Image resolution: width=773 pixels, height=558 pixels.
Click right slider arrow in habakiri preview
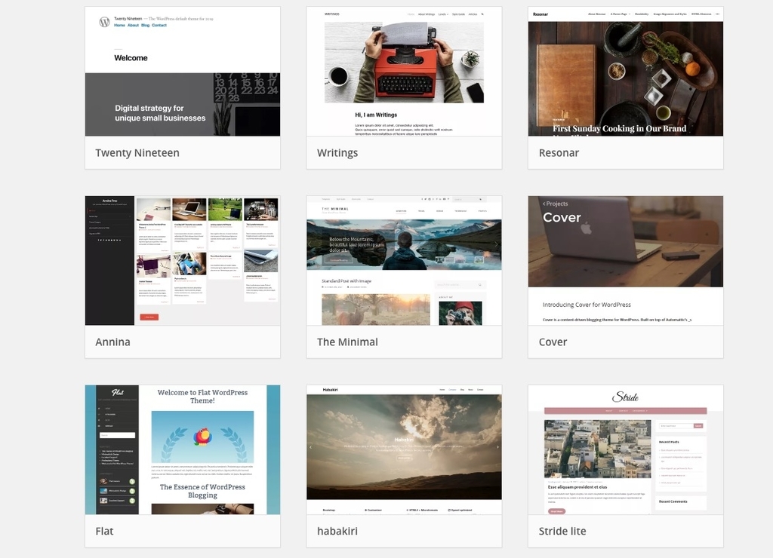pyautogui.click(x=497, y=447)
